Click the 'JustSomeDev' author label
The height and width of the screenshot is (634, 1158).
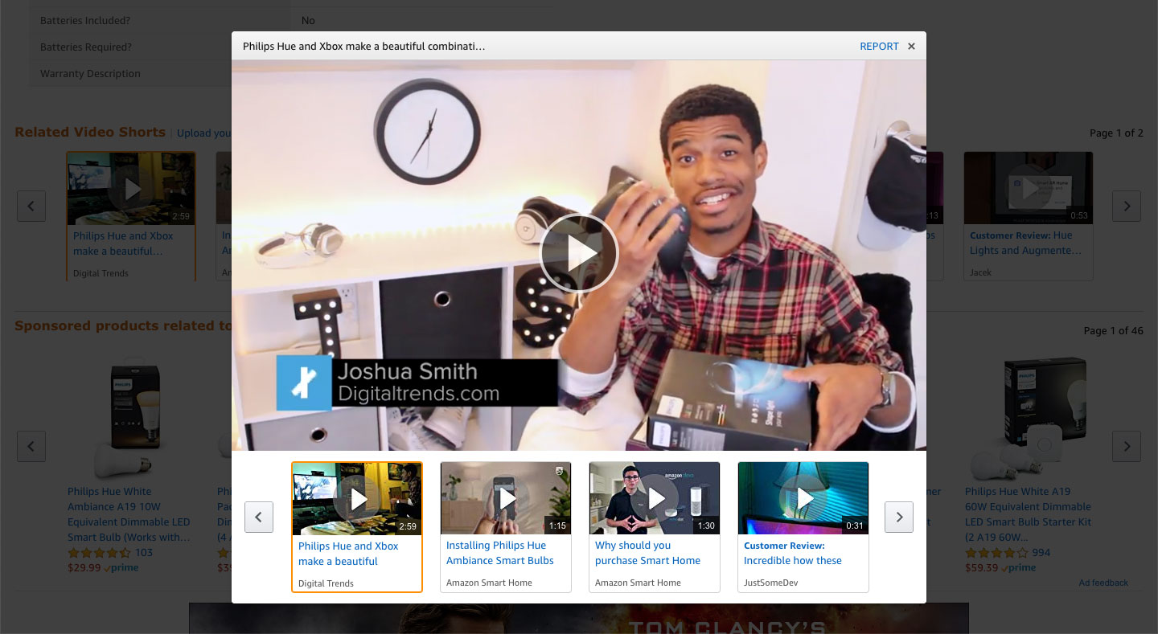[x=770, y=583]
